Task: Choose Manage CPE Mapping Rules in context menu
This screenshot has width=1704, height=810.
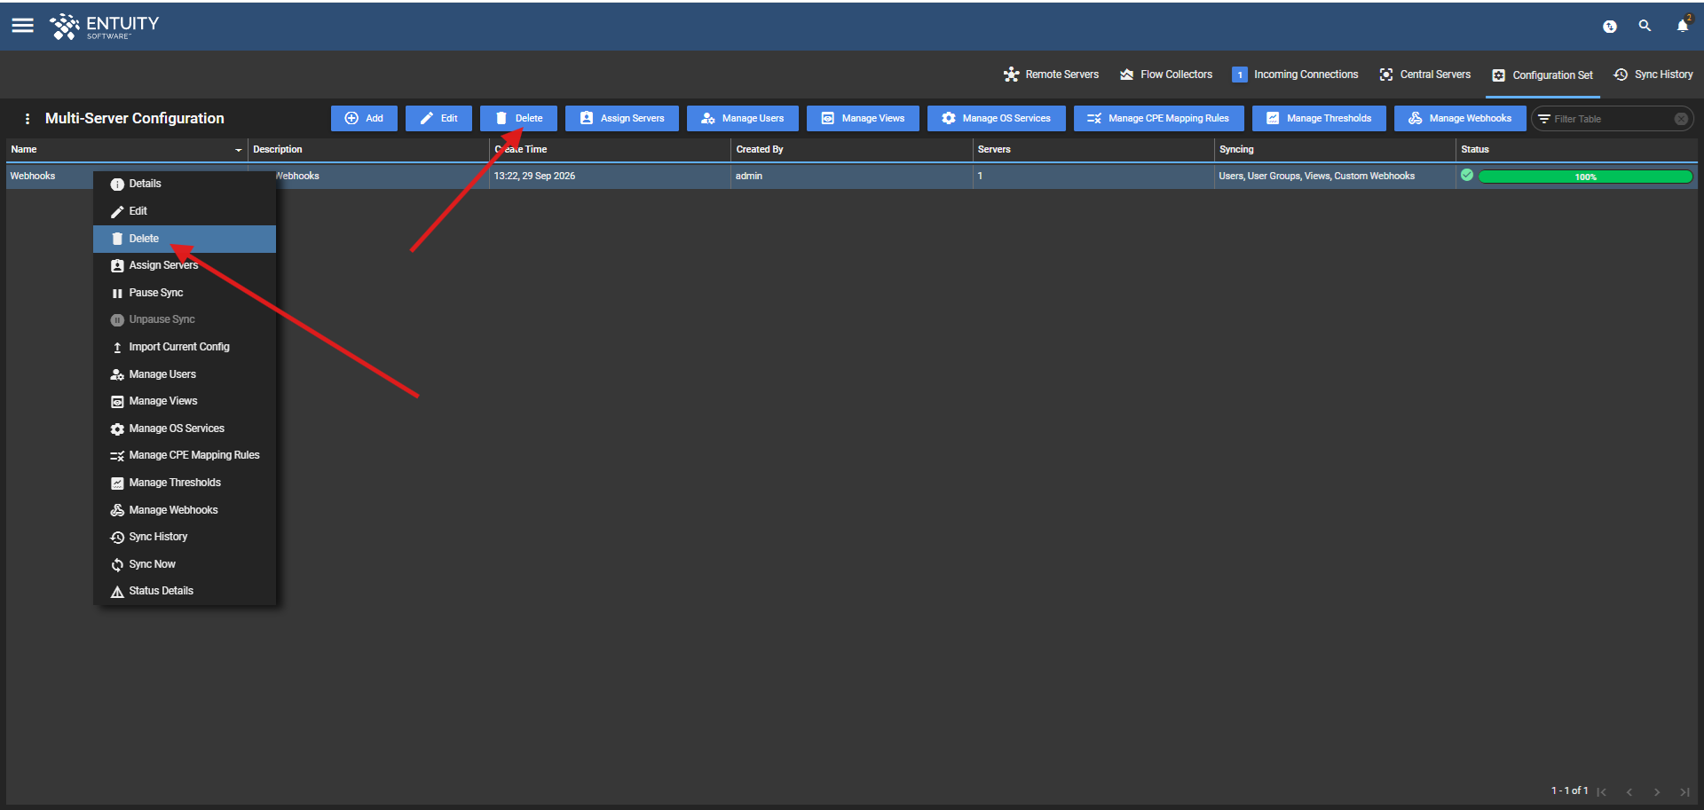Action: pyautogui.click(x=185, y=455)
